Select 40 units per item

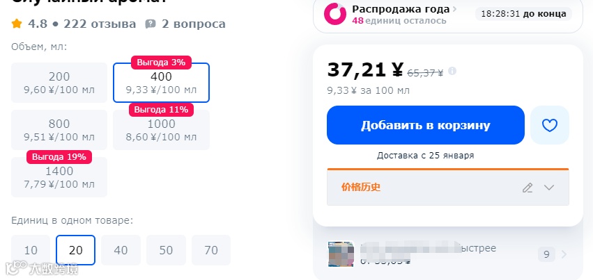pyautogui.click(x=121, y=250)
